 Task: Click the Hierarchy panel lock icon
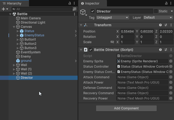pos(70,3)
